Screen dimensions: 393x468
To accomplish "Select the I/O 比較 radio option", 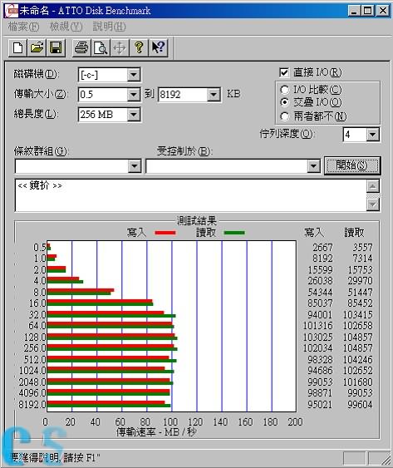I will click(285, 90).
